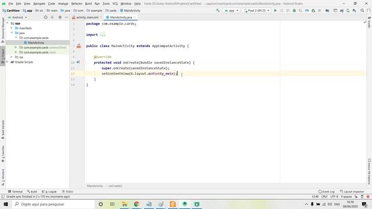Click the UTF-8 encoding in status bar
The image size is (372, 209).
coord(334,196)
